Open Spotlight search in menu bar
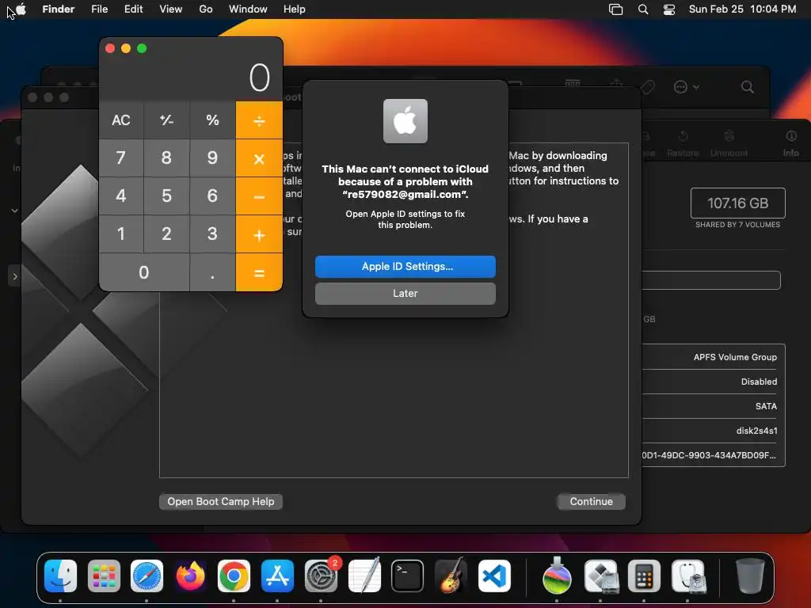 (x=643, y=9)
